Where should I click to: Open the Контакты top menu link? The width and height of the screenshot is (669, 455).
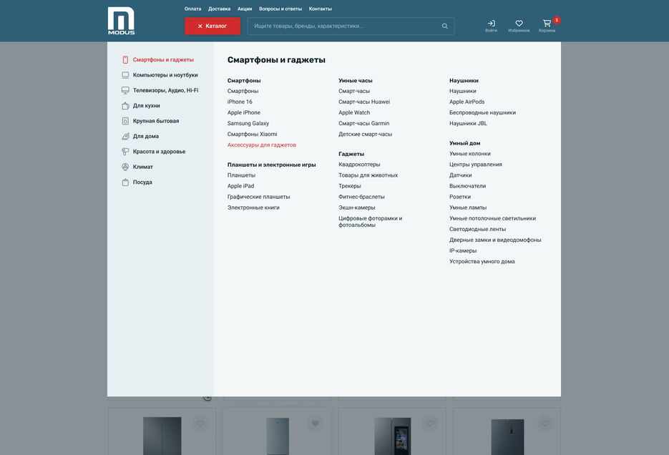(321, 9)
